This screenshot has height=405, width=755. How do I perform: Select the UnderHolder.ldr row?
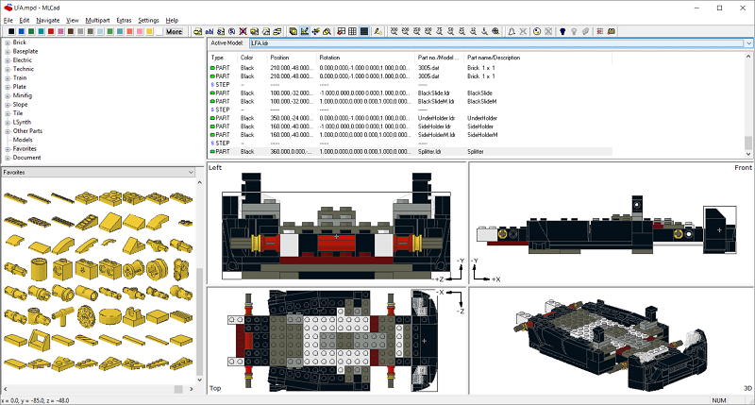pyautogui.click(x=411, y=118)
